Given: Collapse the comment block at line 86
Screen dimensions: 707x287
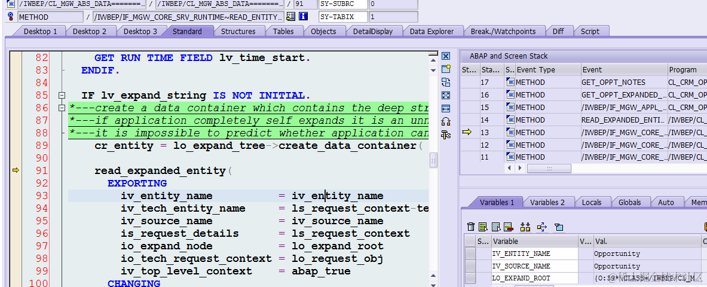Looking at the screenshot, I should [62, 108].
